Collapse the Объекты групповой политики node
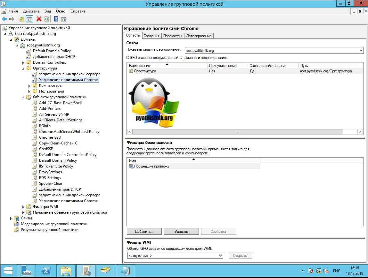 coord(23,97)
